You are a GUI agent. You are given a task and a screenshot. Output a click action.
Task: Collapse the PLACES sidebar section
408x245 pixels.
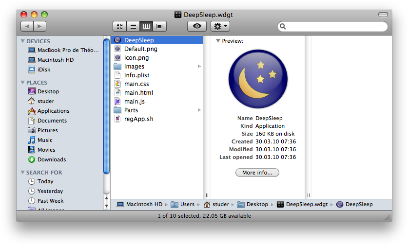[x=23, y=83]
